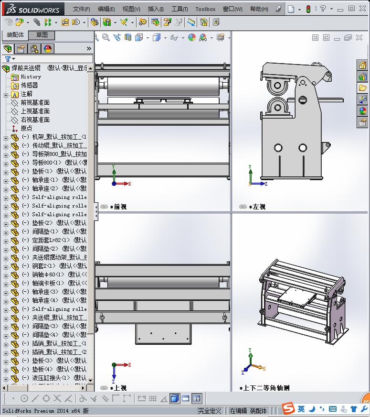Expand the manager tabs double chevron
The height and width of the screenshot is (417, 370).
89,48
